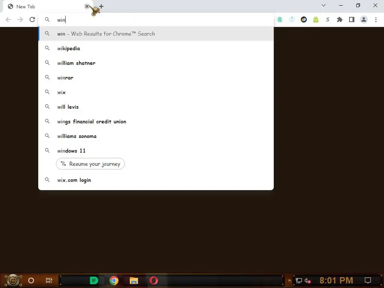The width and height of the screenshot is (384, 288).
Task: Click the pale tooth-shaped extension icon
Action: (x=292, y=19)
